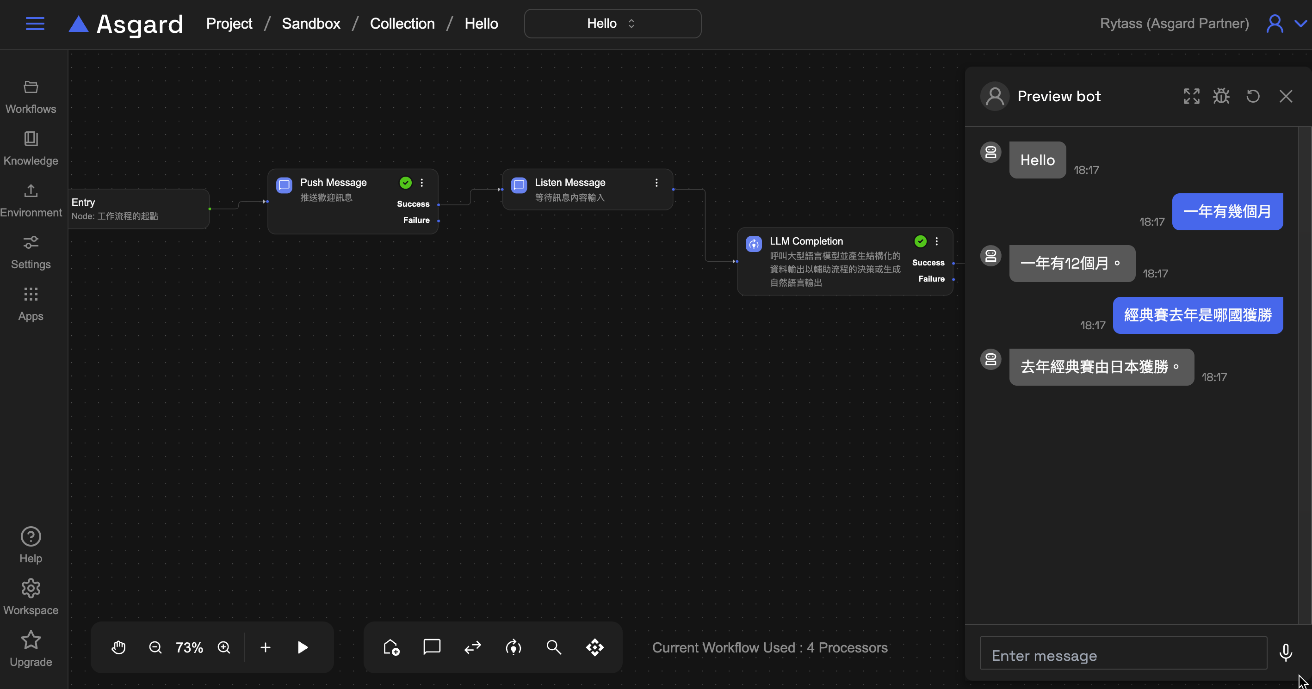Open LLM Completion node options menu
Screen dimensions: 1312x689
pyautogui.click(x=937, y=241)
